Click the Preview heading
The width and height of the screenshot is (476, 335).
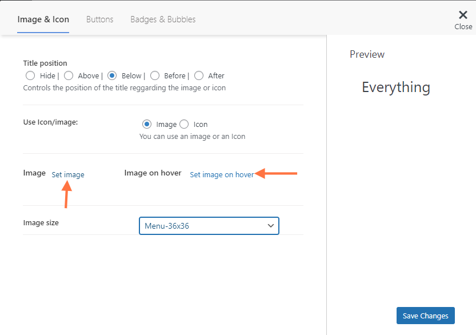click(x=367, y=54)
